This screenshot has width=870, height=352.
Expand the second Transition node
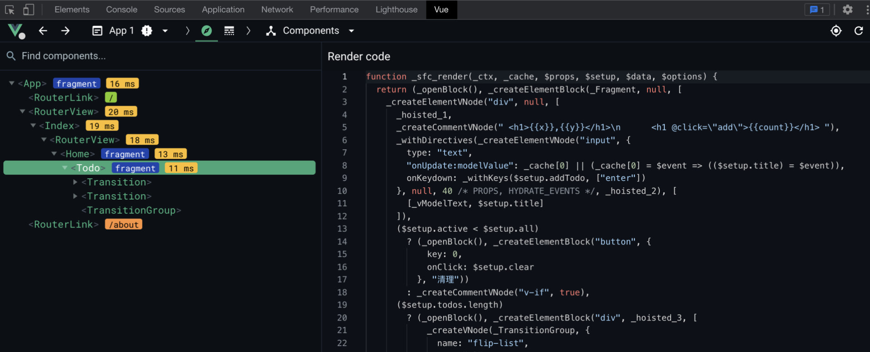(x=75, y=196)
